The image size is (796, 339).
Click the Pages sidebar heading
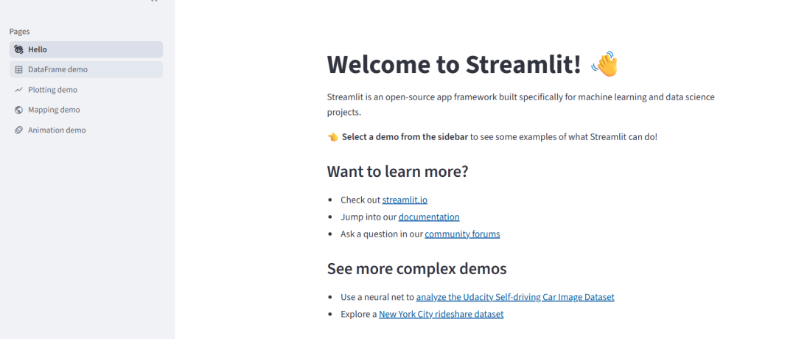click(x=19, y=32)
